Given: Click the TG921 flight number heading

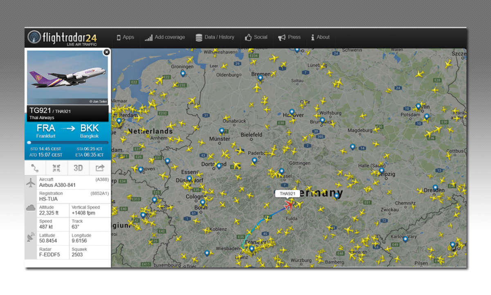Looking at the screenshot, I should click(40, 110).
